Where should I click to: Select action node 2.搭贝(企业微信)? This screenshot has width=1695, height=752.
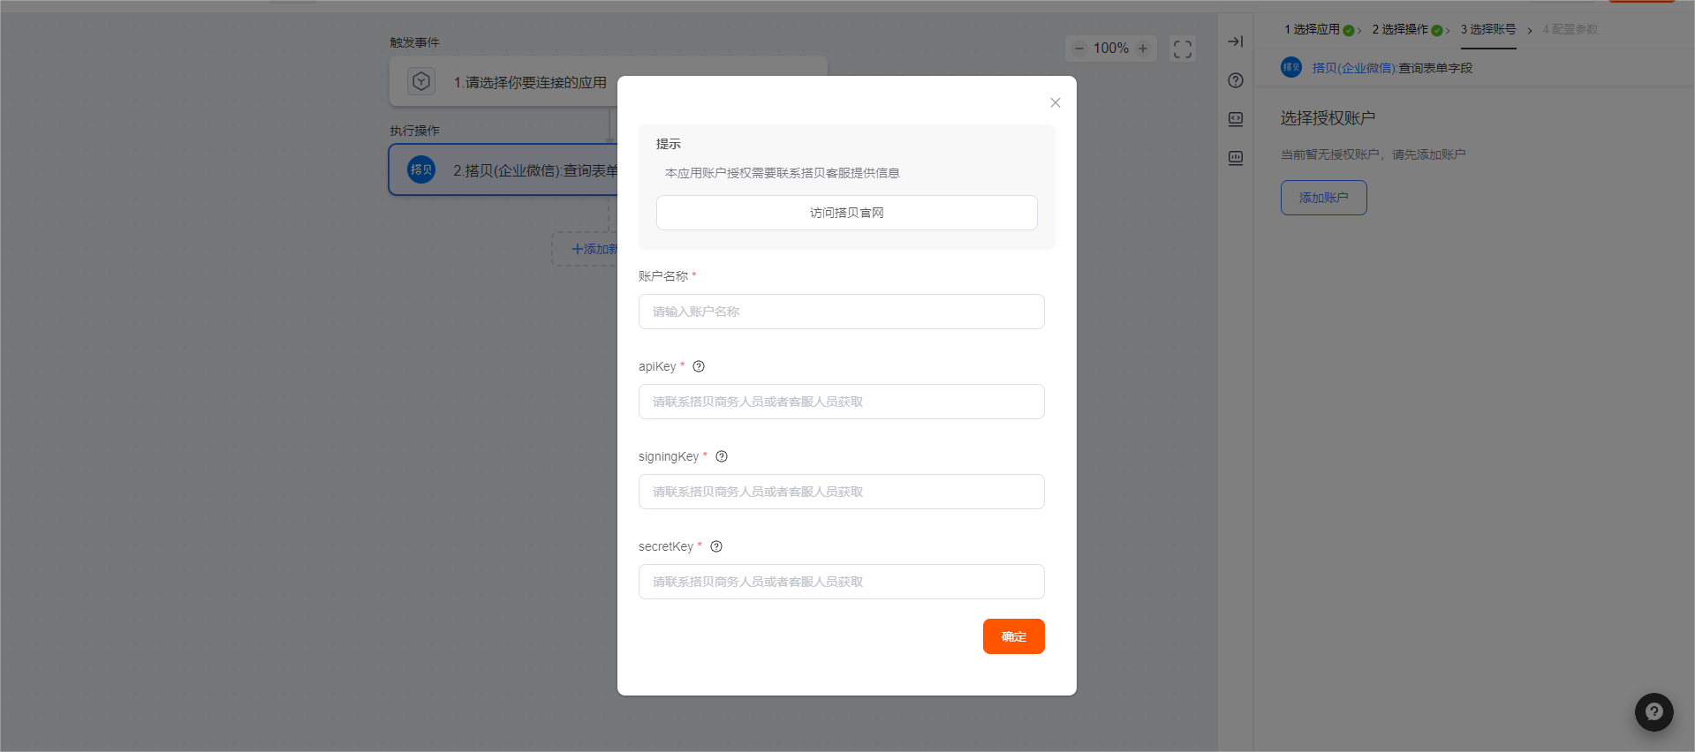(503, 169)
